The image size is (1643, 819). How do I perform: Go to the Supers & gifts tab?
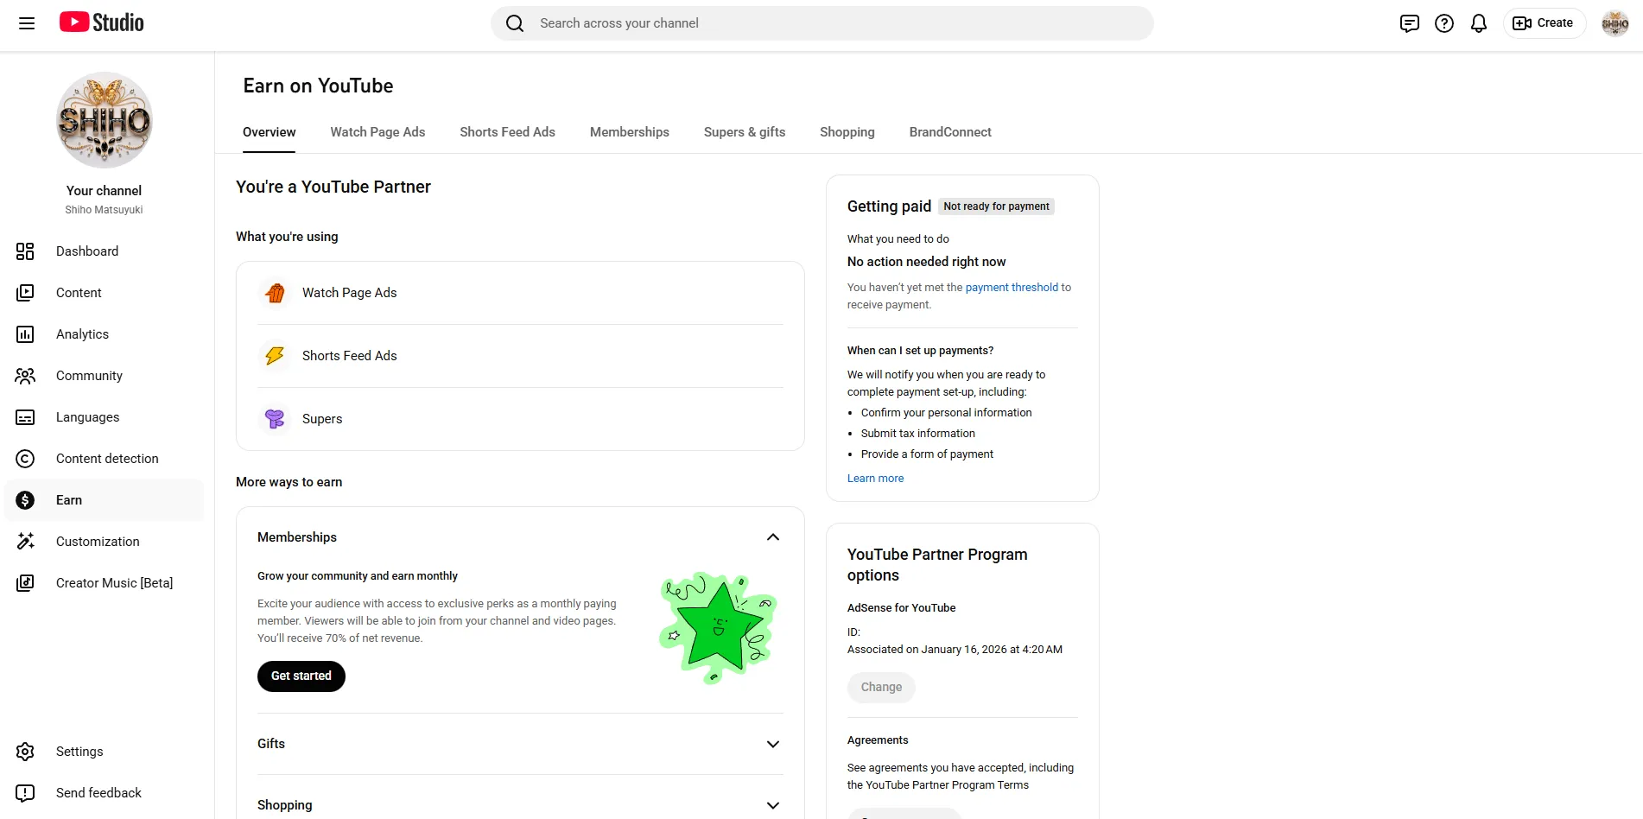coord(745,132)
